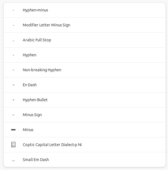The width and height of the screenshot is (168, 170).
Task: Select the Hyphen list item
Action: click(x=85, y=55)
